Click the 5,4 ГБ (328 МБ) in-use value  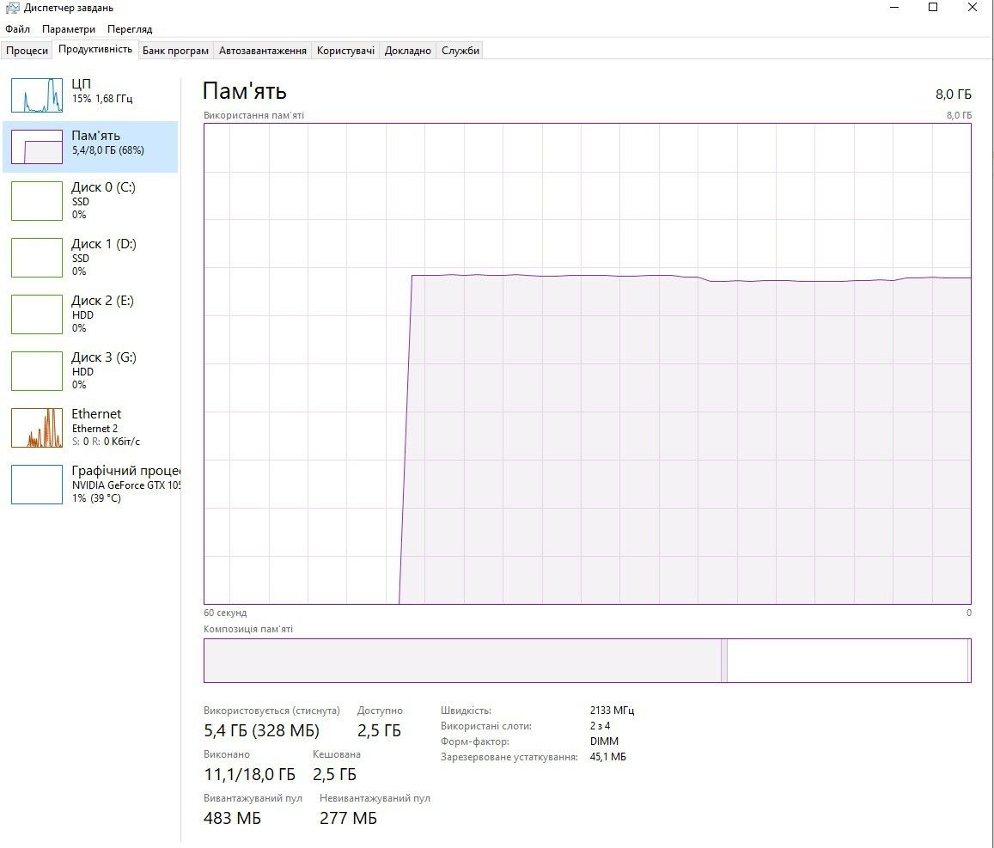(x=261, y=731)
